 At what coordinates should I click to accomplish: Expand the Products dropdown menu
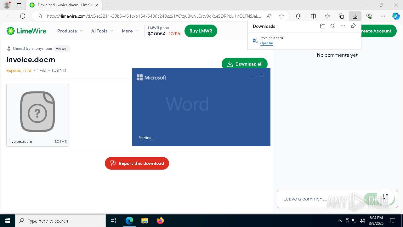click(70, 31)
